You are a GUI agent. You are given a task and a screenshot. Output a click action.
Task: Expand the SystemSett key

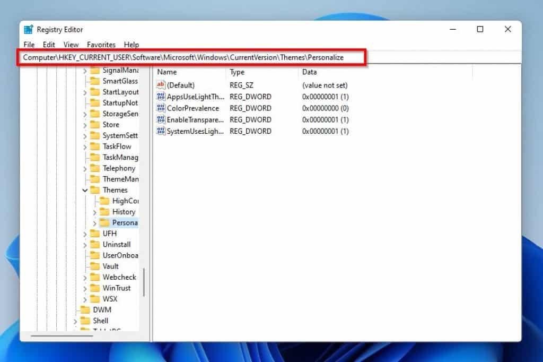coord(85,136)
